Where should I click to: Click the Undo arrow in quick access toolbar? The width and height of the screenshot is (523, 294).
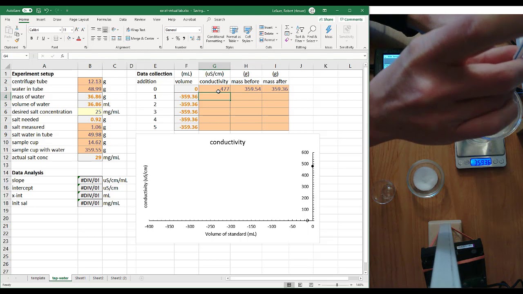(x=47, y=11)
